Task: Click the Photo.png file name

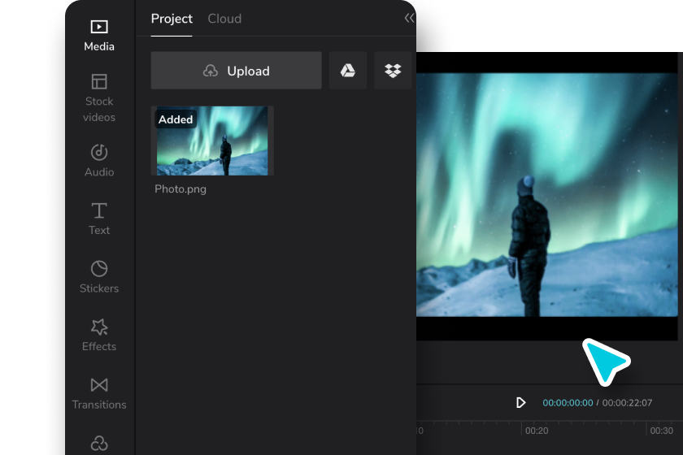Action: click(181, 189)
